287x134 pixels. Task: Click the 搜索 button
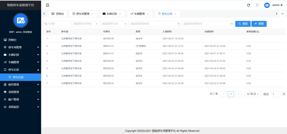(x=243, y=24)
